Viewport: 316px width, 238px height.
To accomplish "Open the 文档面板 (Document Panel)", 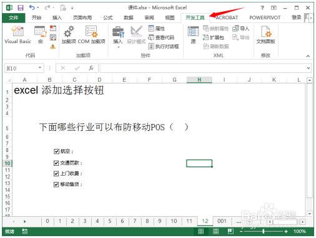I will tap(265, 35).
